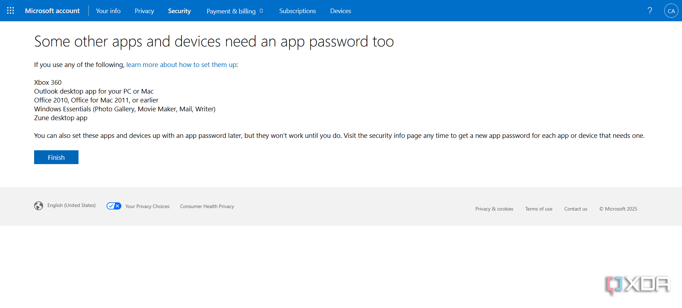Open the Subscriptions tab
The image size is (682, 308).
click(x=297, y=11)
